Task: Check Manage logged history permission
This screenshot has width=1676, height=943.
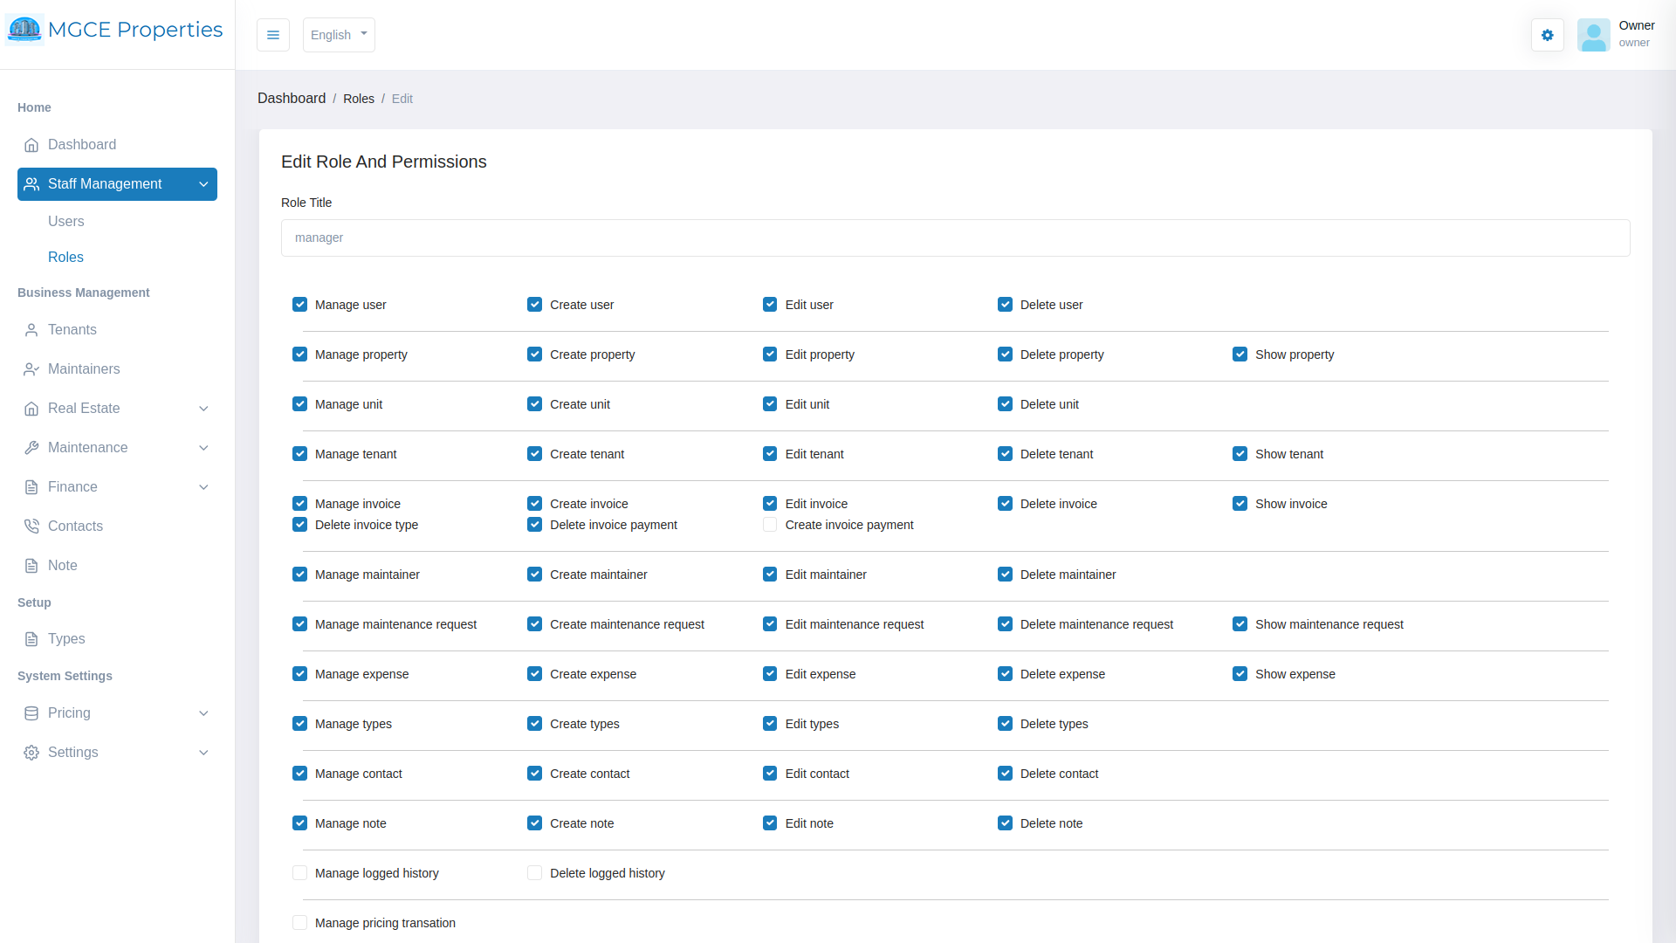Action: [x=299, y=873]
